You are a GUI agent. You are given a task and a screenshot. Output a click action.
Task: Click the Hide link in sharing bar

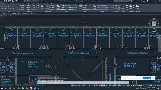click(x=153, y=78)
